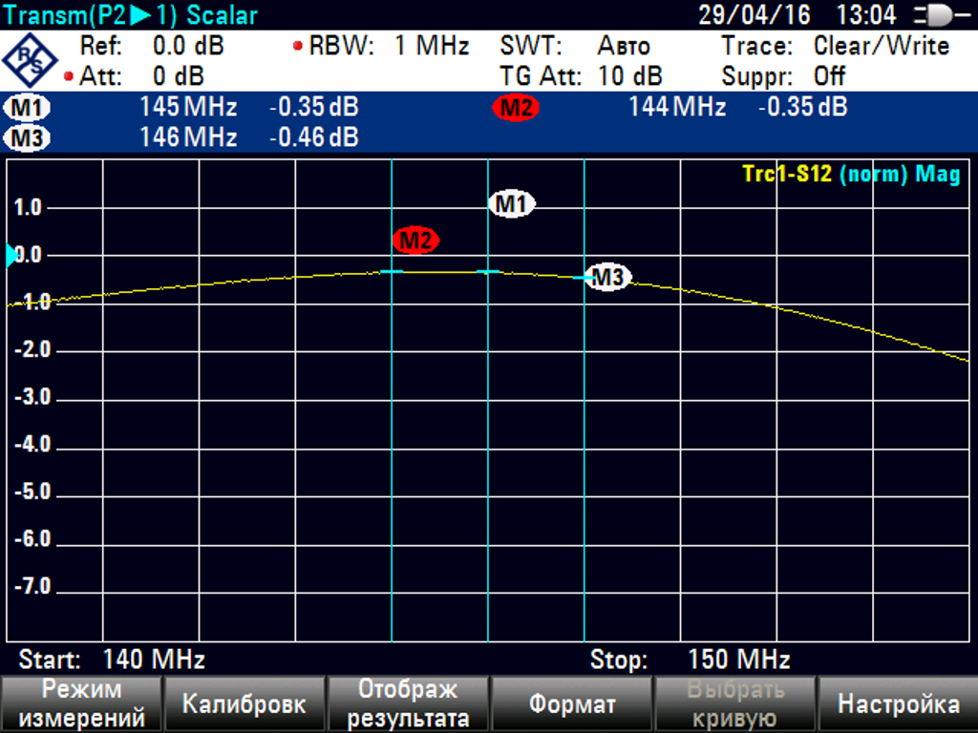This screenshot has width=978, height=733.
Task: Click the 144 MHz M2 frequency readout
Action: coord(677,107)
